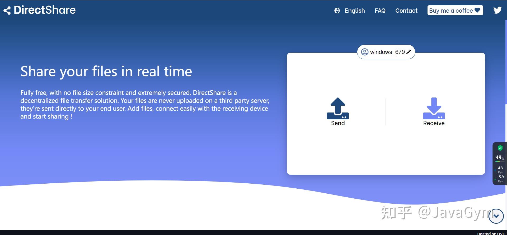Click the 4.3 K/s upload speed readout
The width and height of the screenshot is (507, 235).
coord(500,170)
